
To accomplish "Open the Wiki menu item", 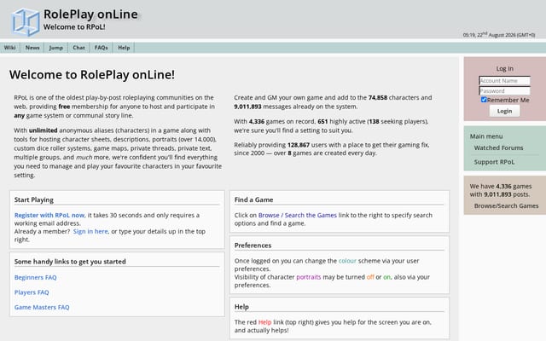I will tap(10, 48).
